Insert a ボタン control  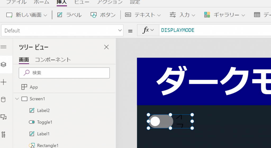[103, 15]
